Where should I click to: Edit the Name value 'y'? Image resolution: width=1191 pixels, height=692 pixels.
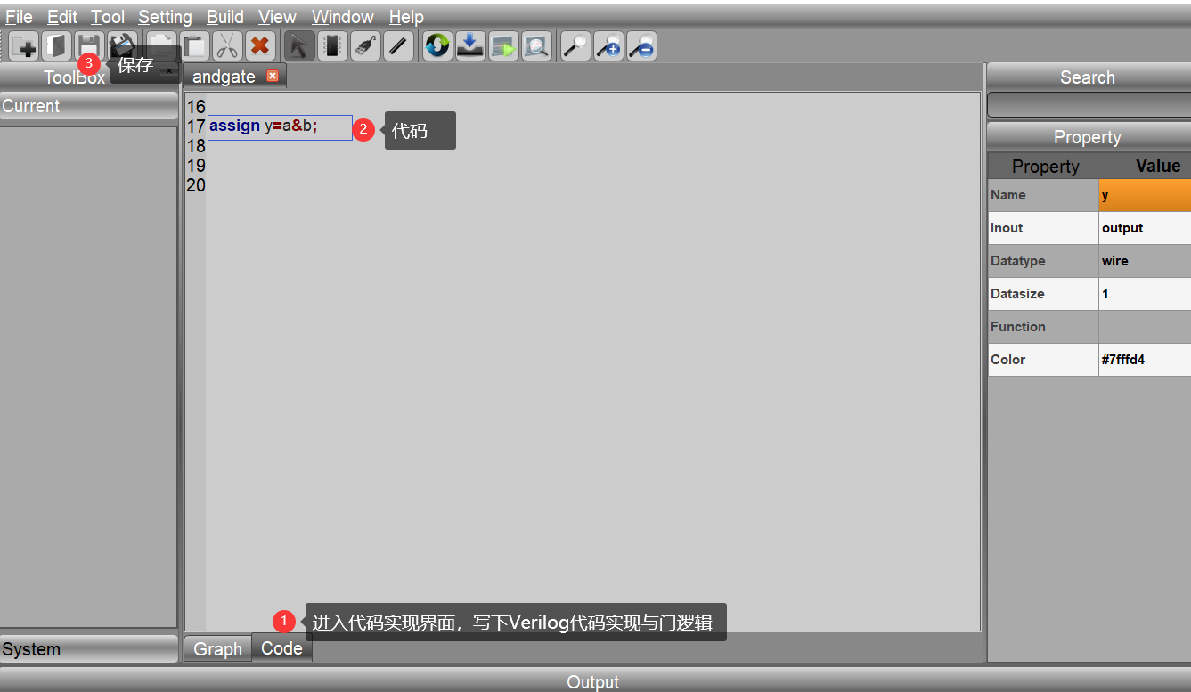(x=1145, y=195)
